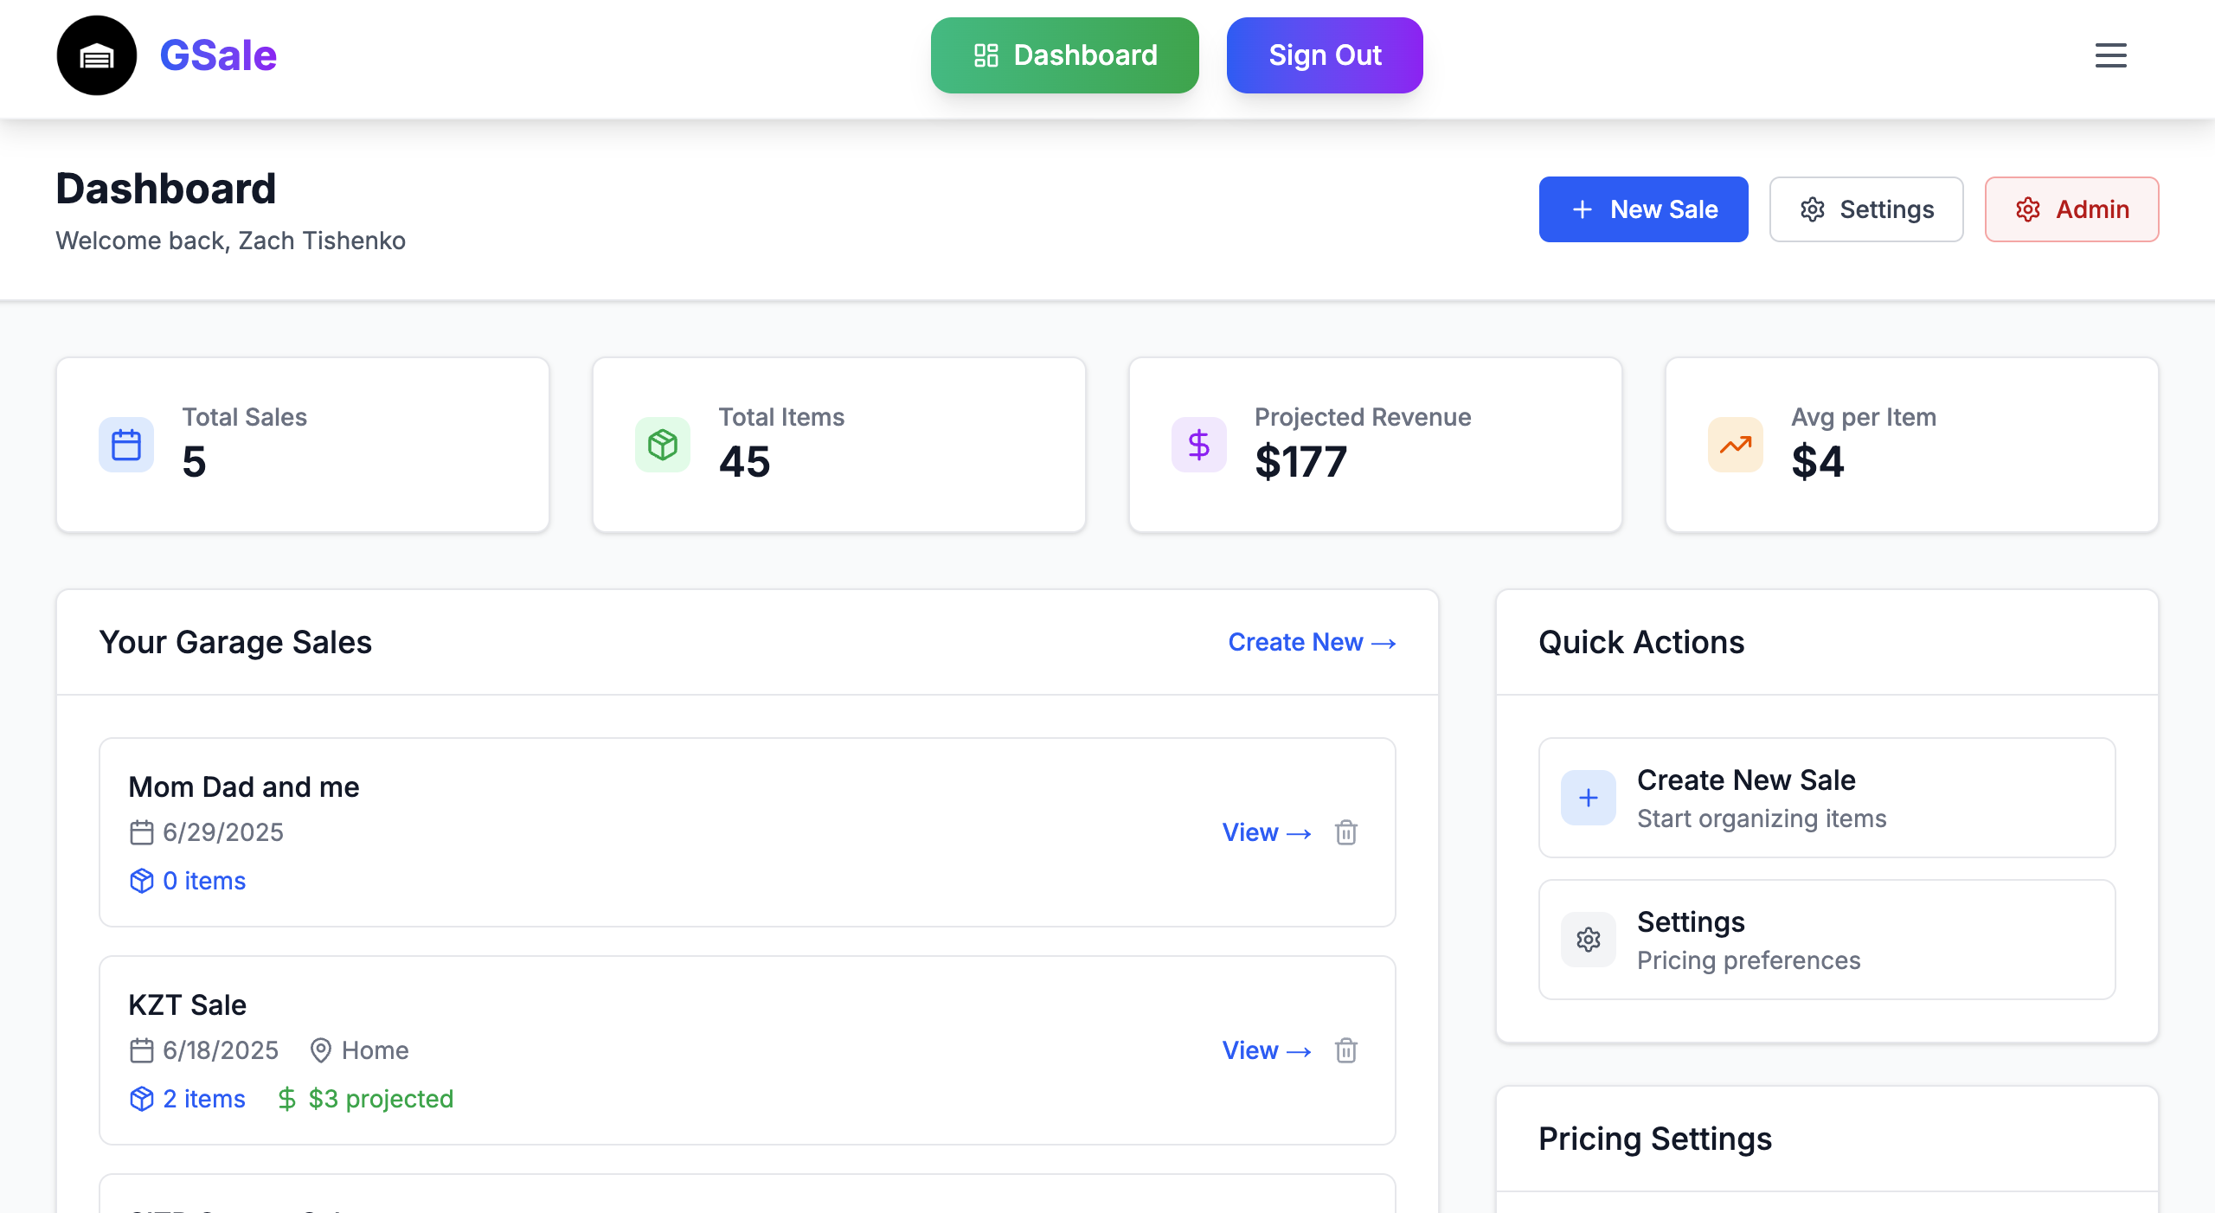Click the GSale brand name
Viewport: 2215px width, 1213px height.
point(218,55)
